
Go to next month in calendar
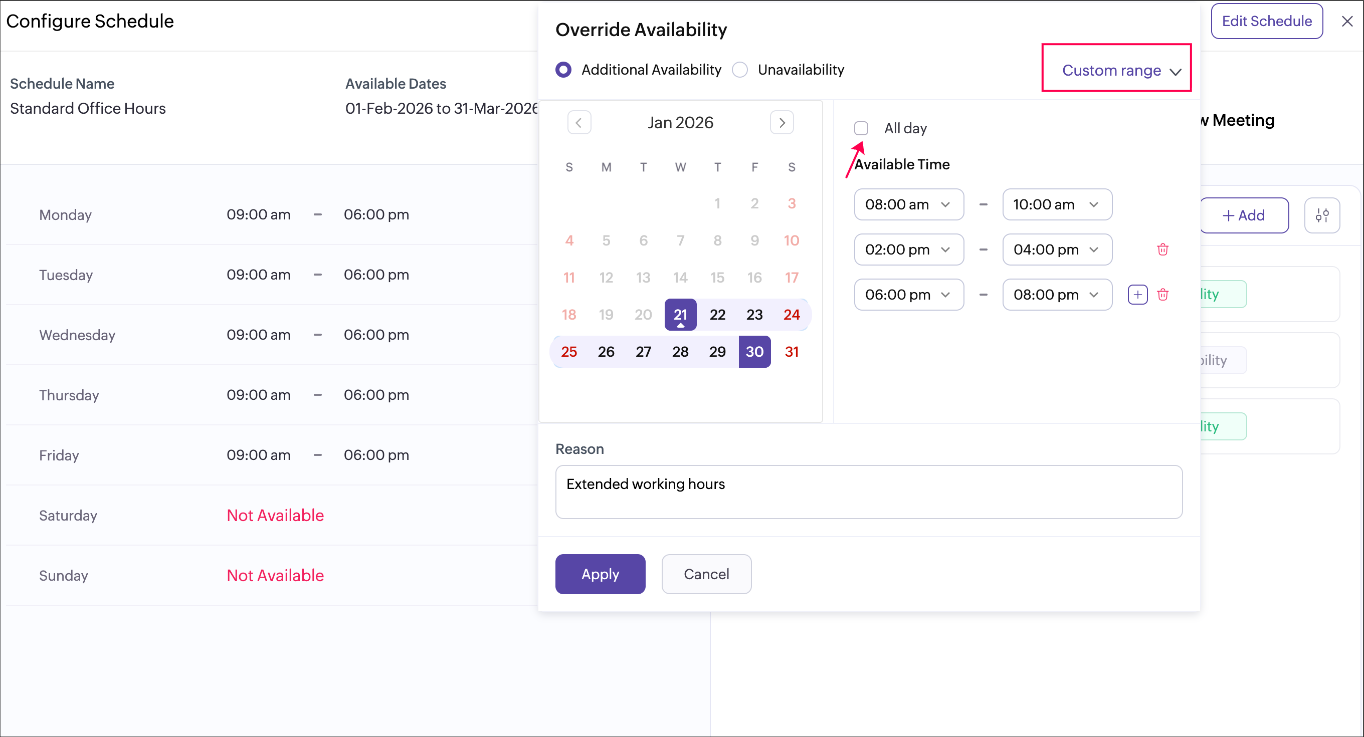[782, 123]
